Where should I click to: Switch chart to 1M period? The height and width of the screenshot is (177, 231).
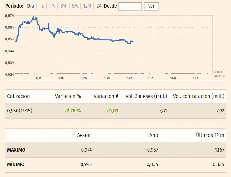[52, 6]
